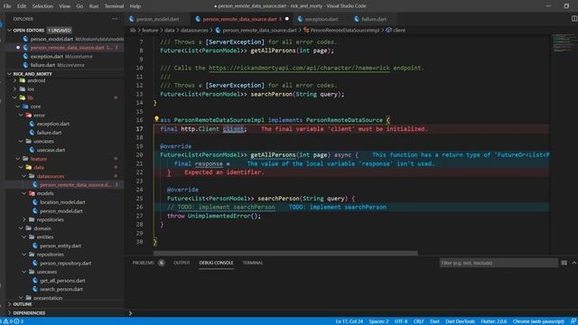Open the Go menu
The width and height of the screenshot is (578, 325).
(x=79, y=6)
